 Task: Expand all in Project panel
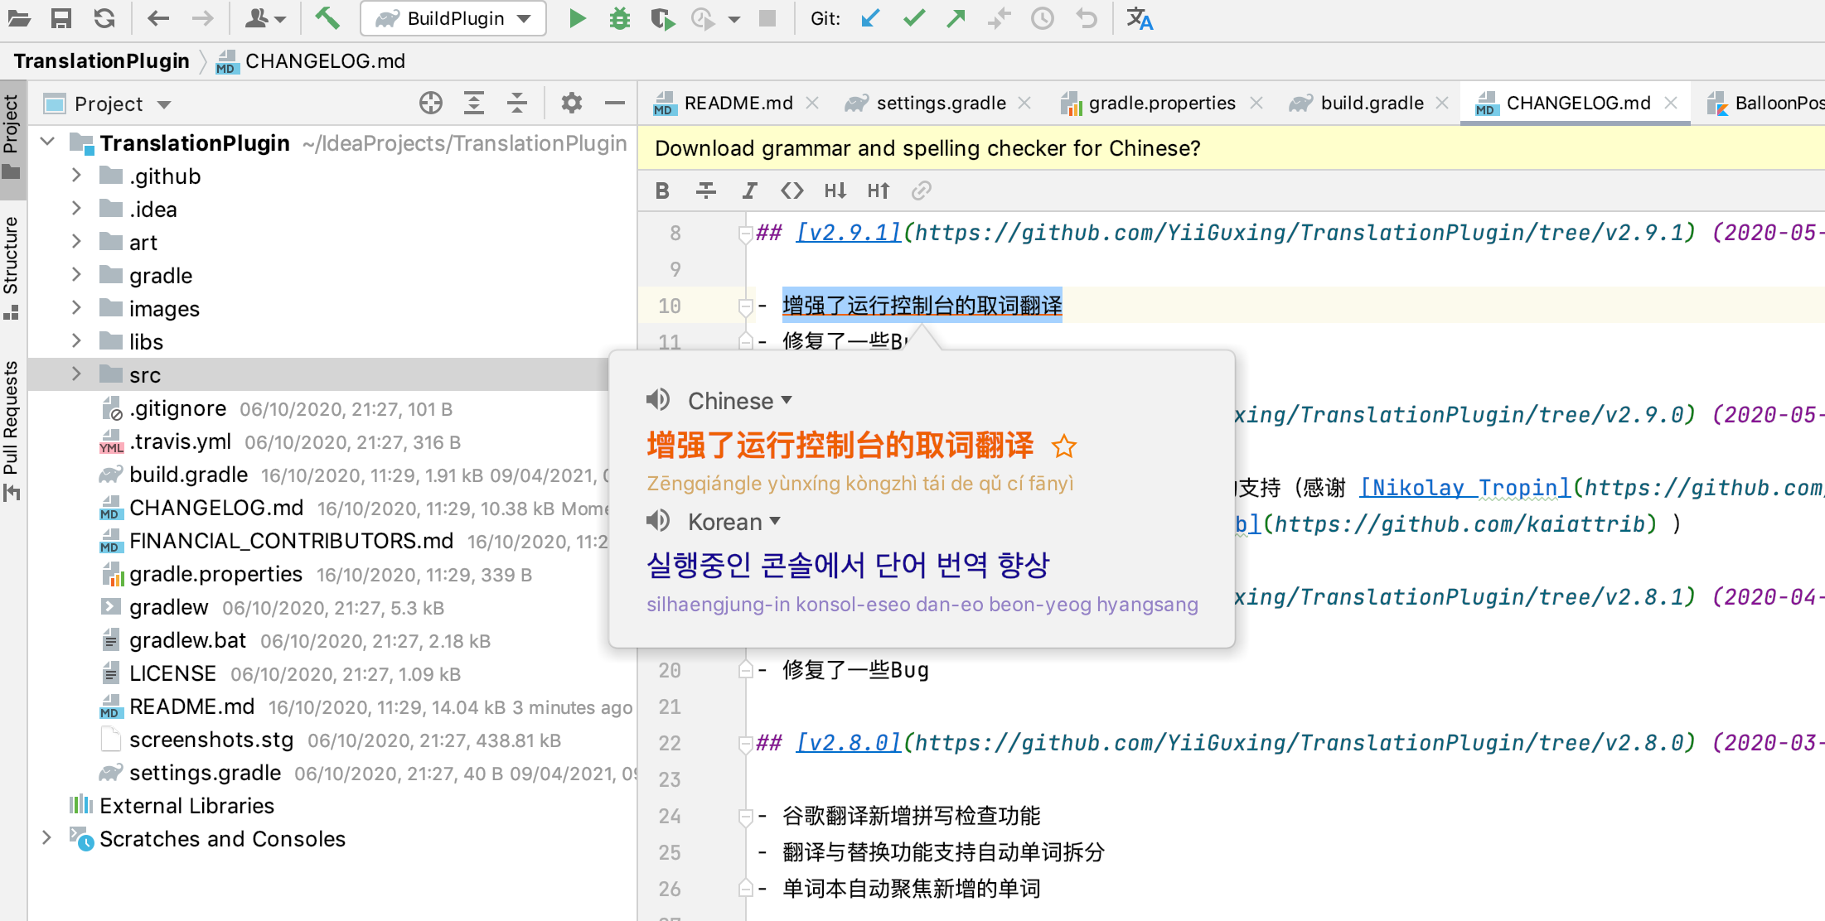[474, 103]
